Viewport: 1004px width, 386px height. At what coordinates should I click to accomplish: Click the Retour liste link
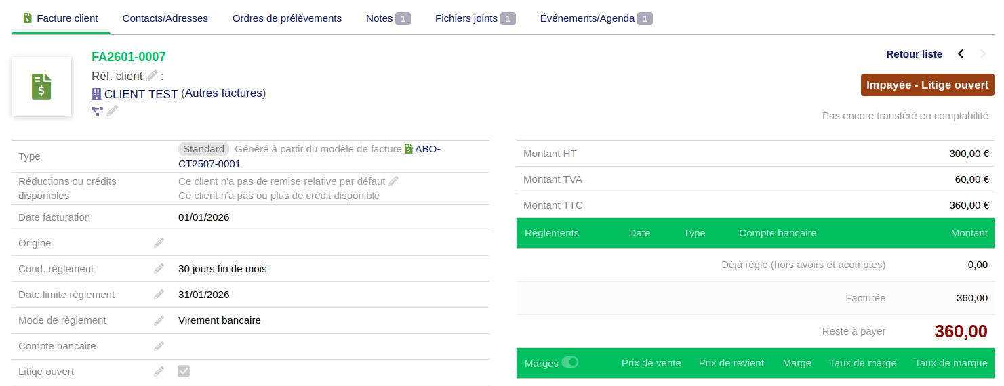[x=914, y=54]
